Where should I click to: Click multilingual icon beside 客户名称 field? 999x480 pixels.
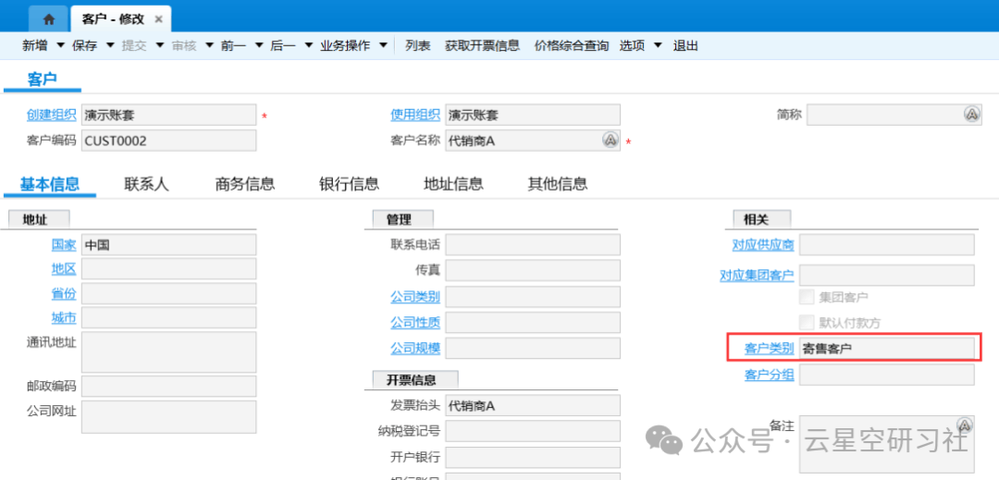point(610,140)
